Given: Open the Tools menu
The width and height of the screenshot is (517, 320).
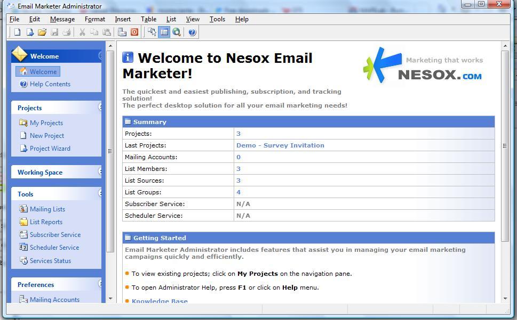Looking at the screenshot, I should (x=217, y=19).
